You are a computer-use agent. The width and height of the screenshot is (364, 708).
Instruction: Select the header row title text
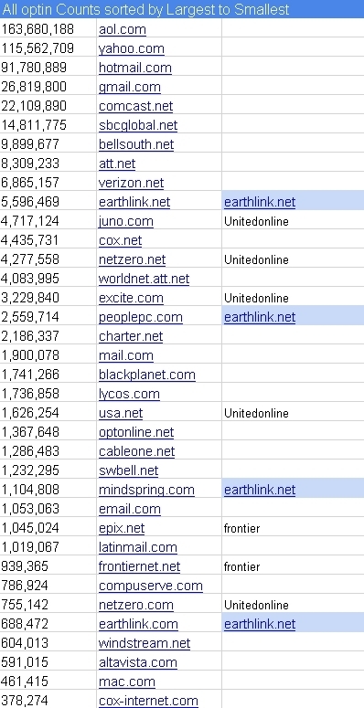tap(146, 10)
